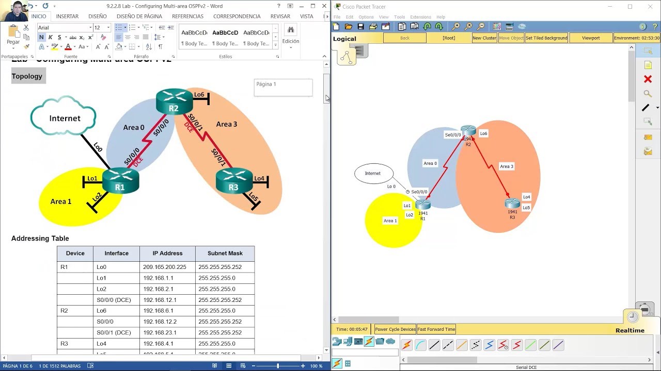Viewport: 661px width, 371px height.
Task: Open the font color dropdown arrow
Action: pos(74,47)
